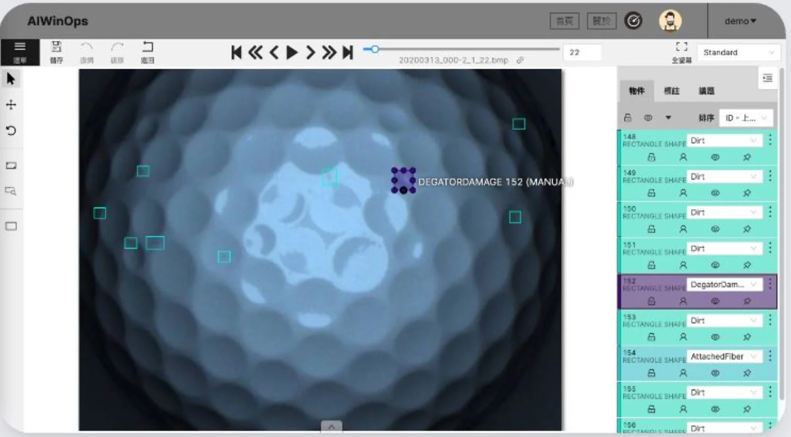Hide all objects using header eye icon
The width and height of the screenshot is (791, 437).
(x=648, y=118)
